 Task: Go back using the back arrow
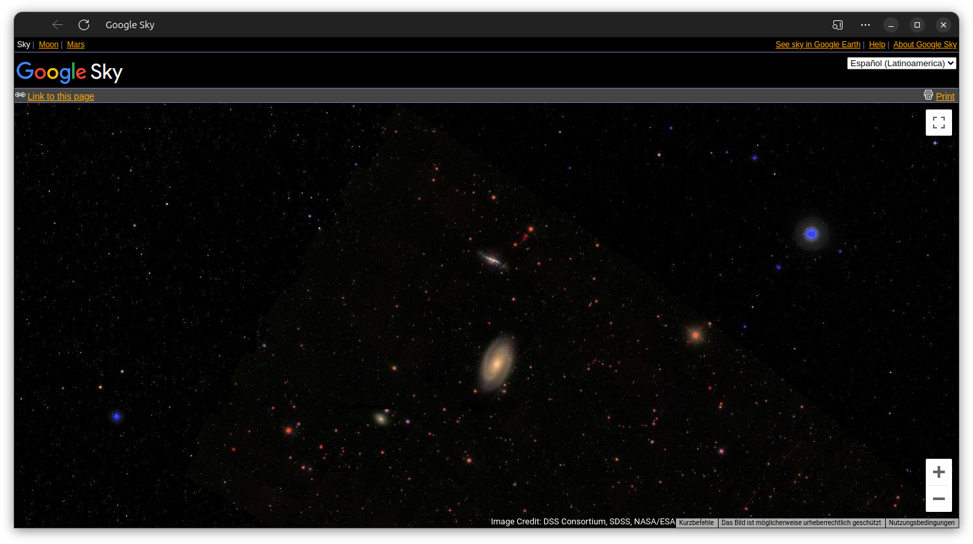click(x=58, y=25)
